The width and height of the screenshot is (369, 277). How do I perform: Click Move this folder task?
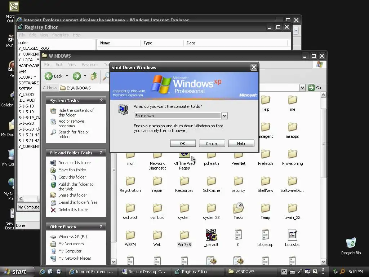pyautogui.click(x=72, y=170)
